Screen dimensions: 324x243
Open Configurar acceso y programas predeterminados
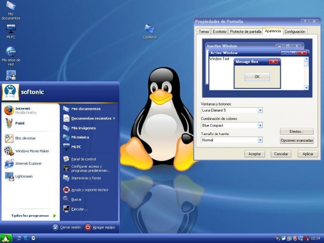pos(87,169)
